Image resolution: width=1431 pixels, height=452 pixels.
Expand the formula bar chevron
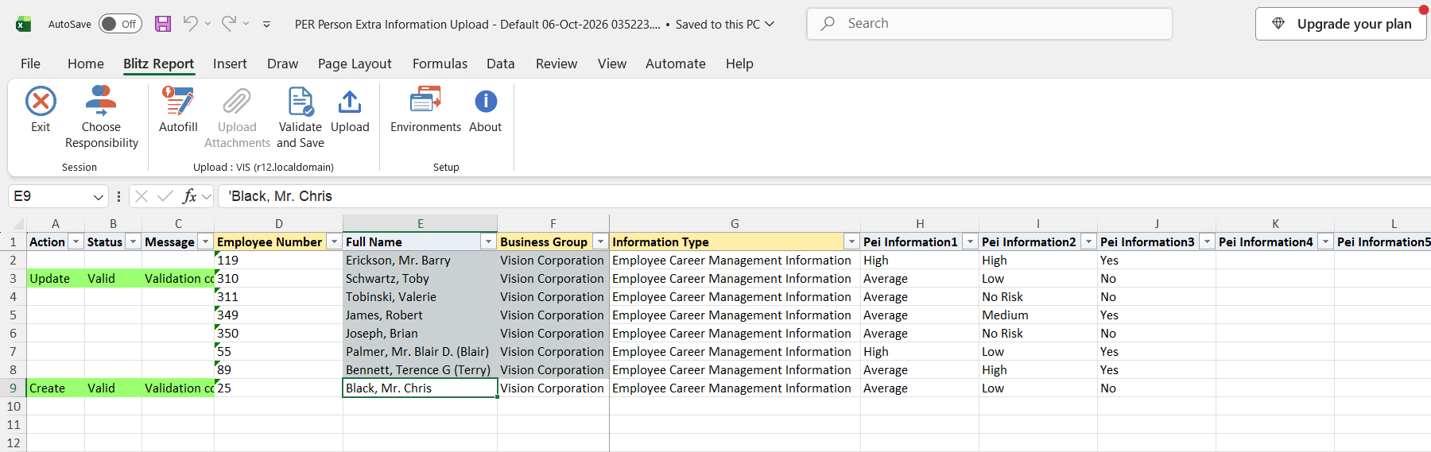click(207, 196)
